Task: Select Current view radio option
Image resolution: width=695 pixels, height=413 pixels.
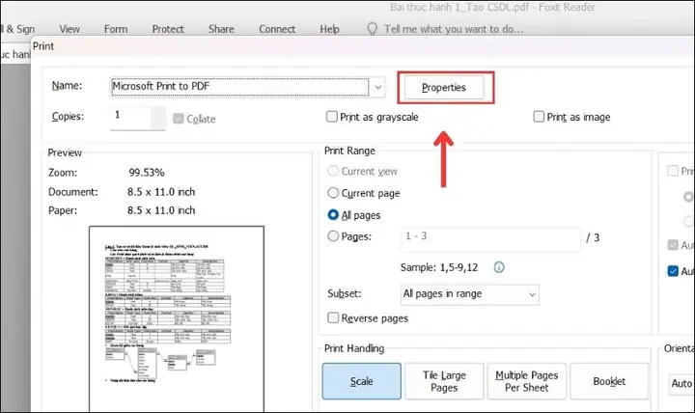Action: pos(333,171)
